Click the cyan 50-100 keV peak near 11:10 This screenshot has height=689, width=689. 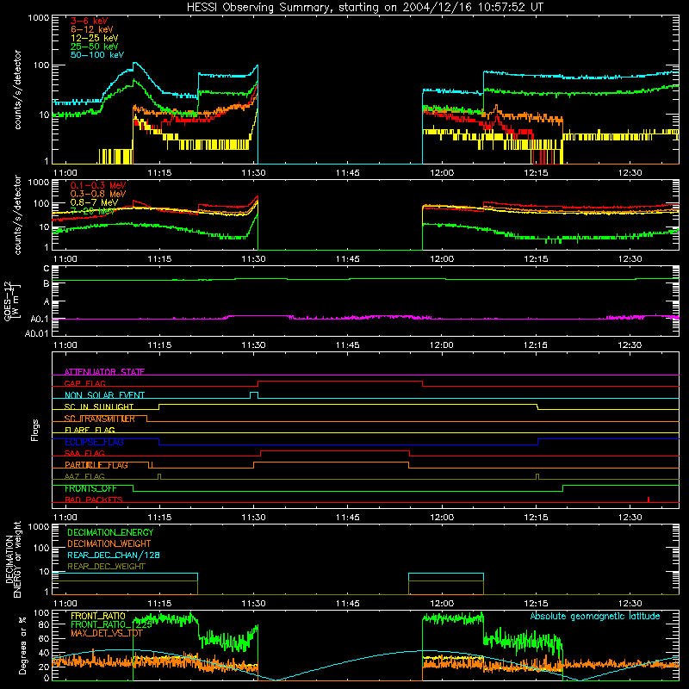click(x=135, y=64)
